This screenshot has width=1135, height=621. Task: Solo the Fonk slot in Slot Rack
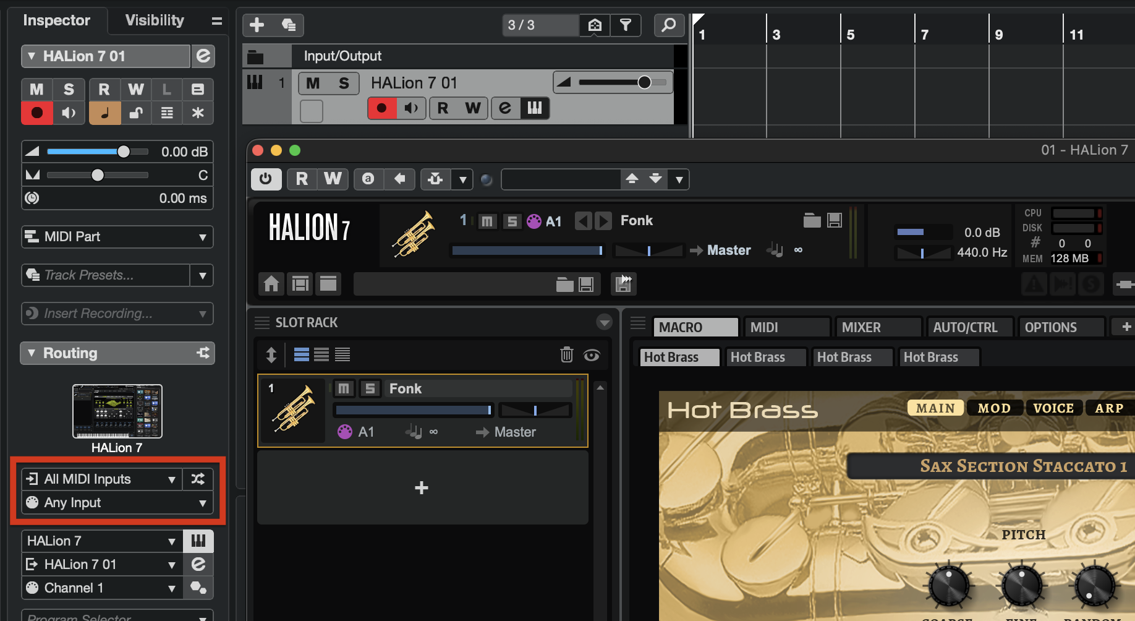tap(370, 388)
